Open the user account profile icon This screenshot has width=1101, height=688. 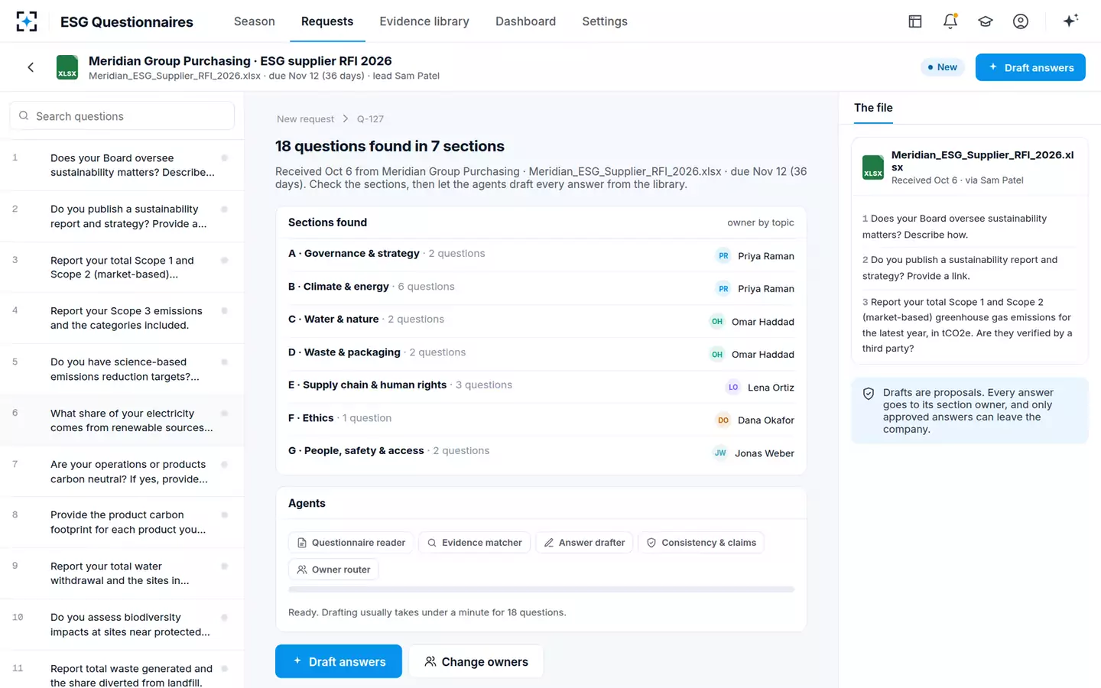coord(1021,21)
